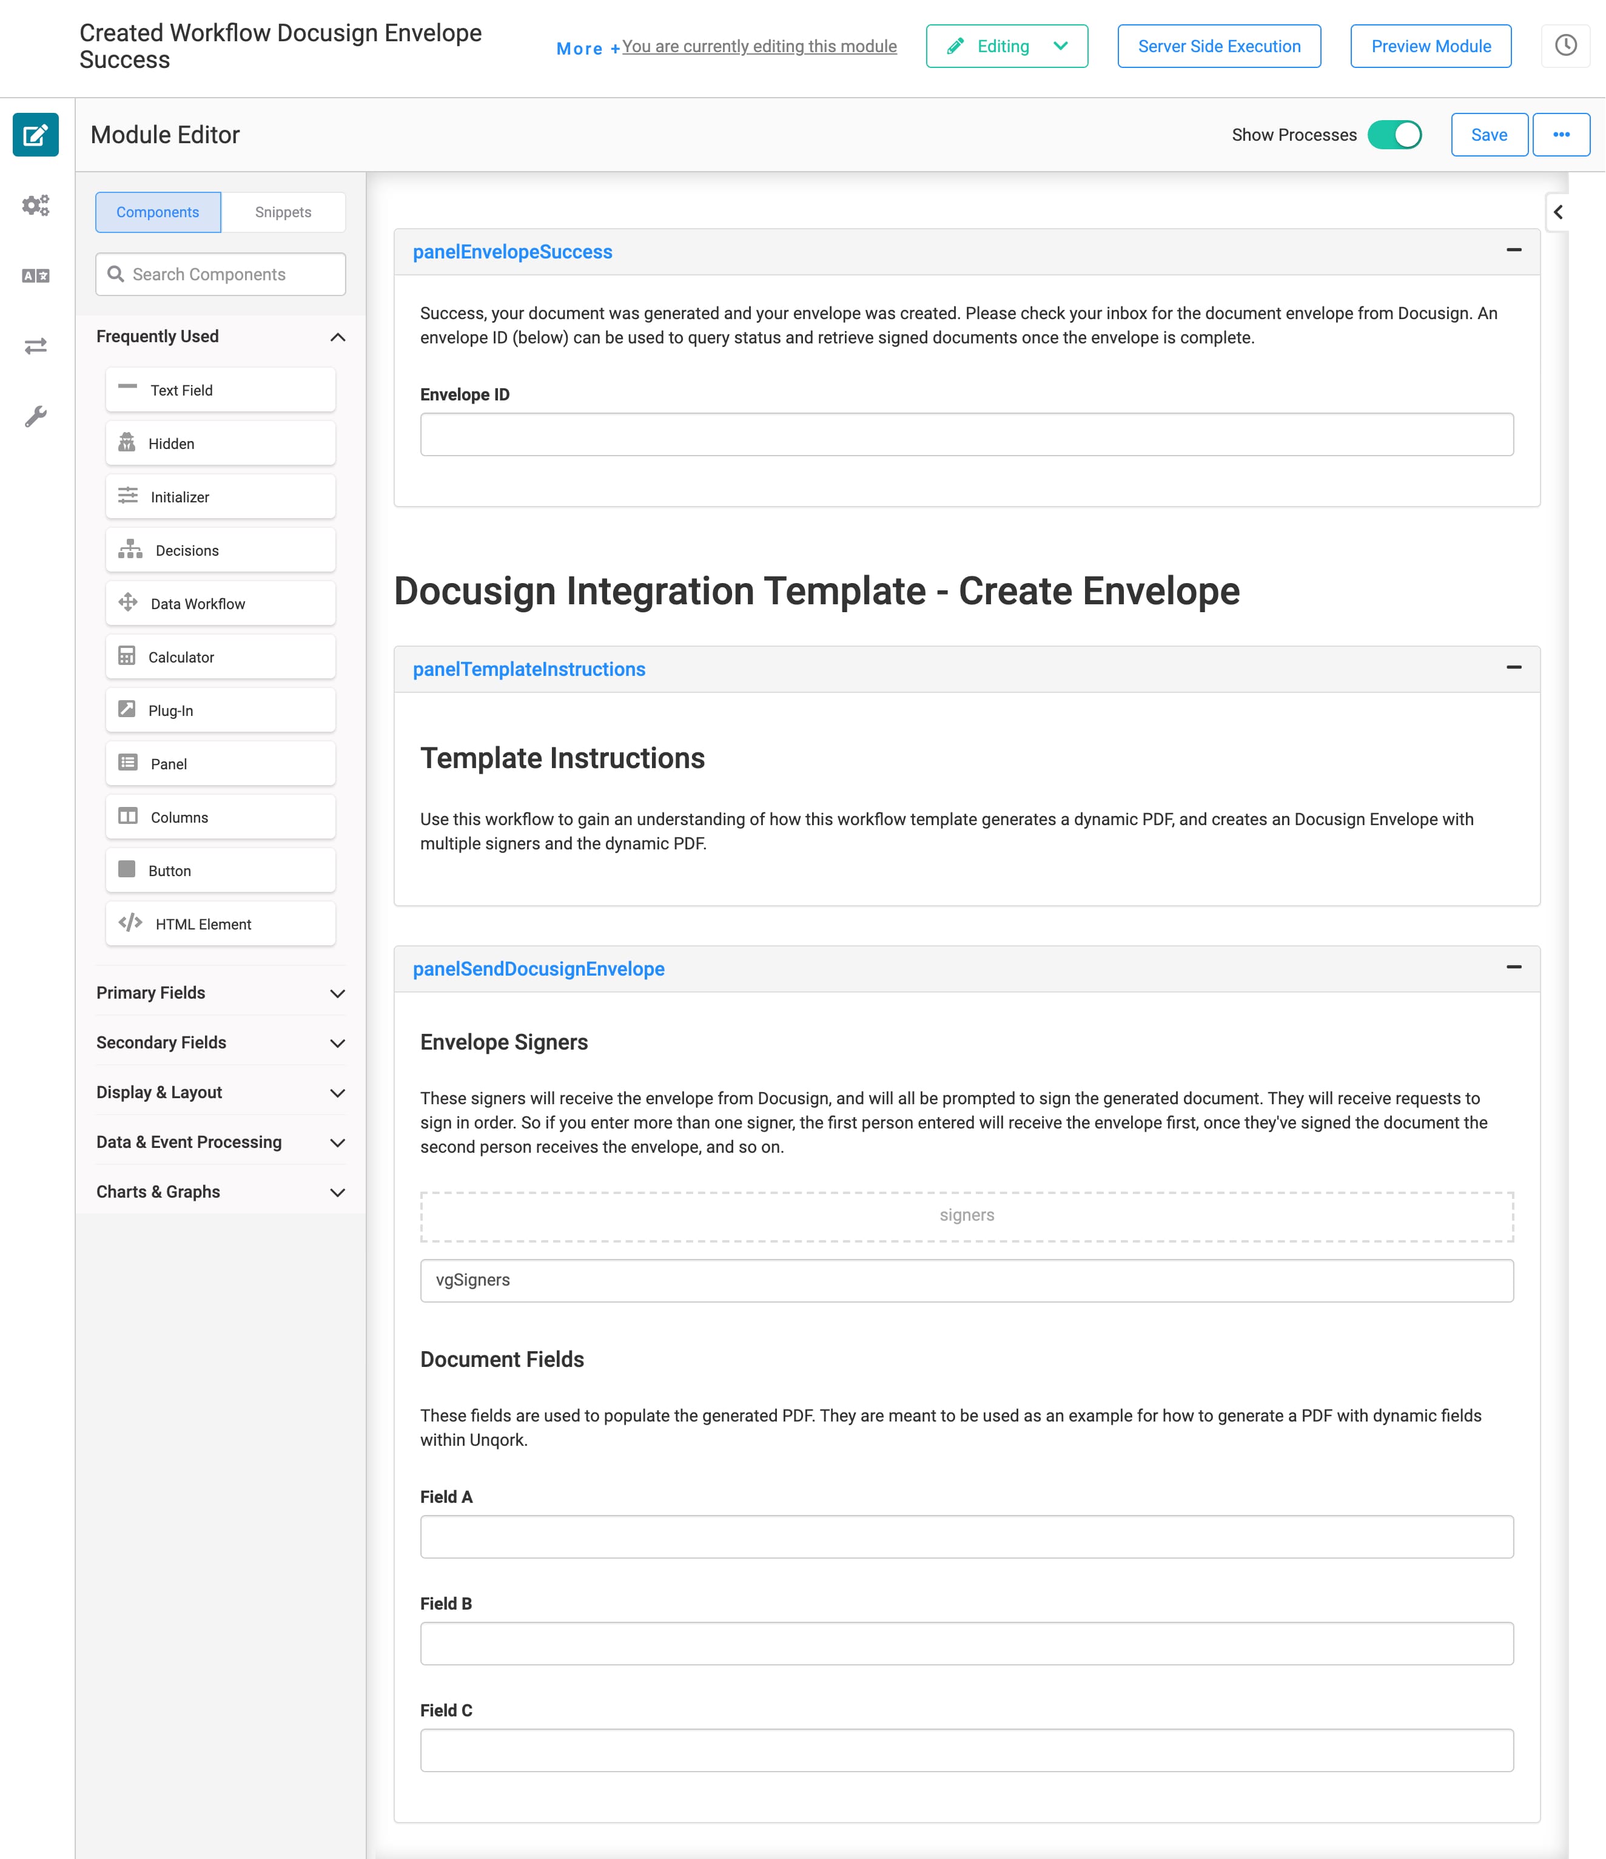Screen dimensions: 1606x1859
Task: Click the Decisions component icon
Action: [x=131, y=549]
